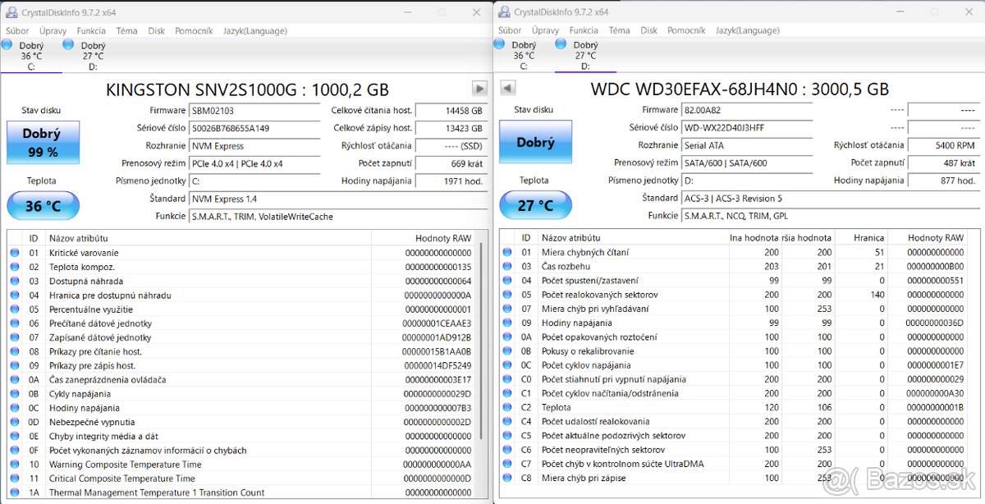The height and width of the screenshot is (504, 985).
Task: Click blue dot beside Cykly napájania attribute
Action: pyautogui.click(x=15, y=393)
